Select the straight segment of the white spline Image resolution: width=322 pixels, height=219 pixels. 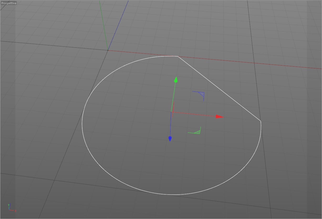219,89
